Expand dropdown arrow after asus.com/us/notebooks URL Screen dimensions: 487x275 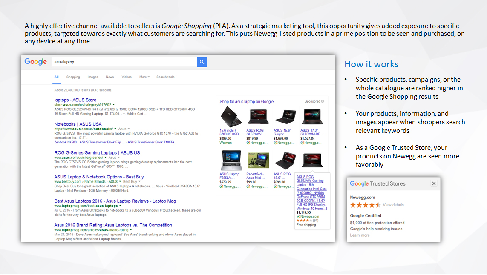(115, 129)
